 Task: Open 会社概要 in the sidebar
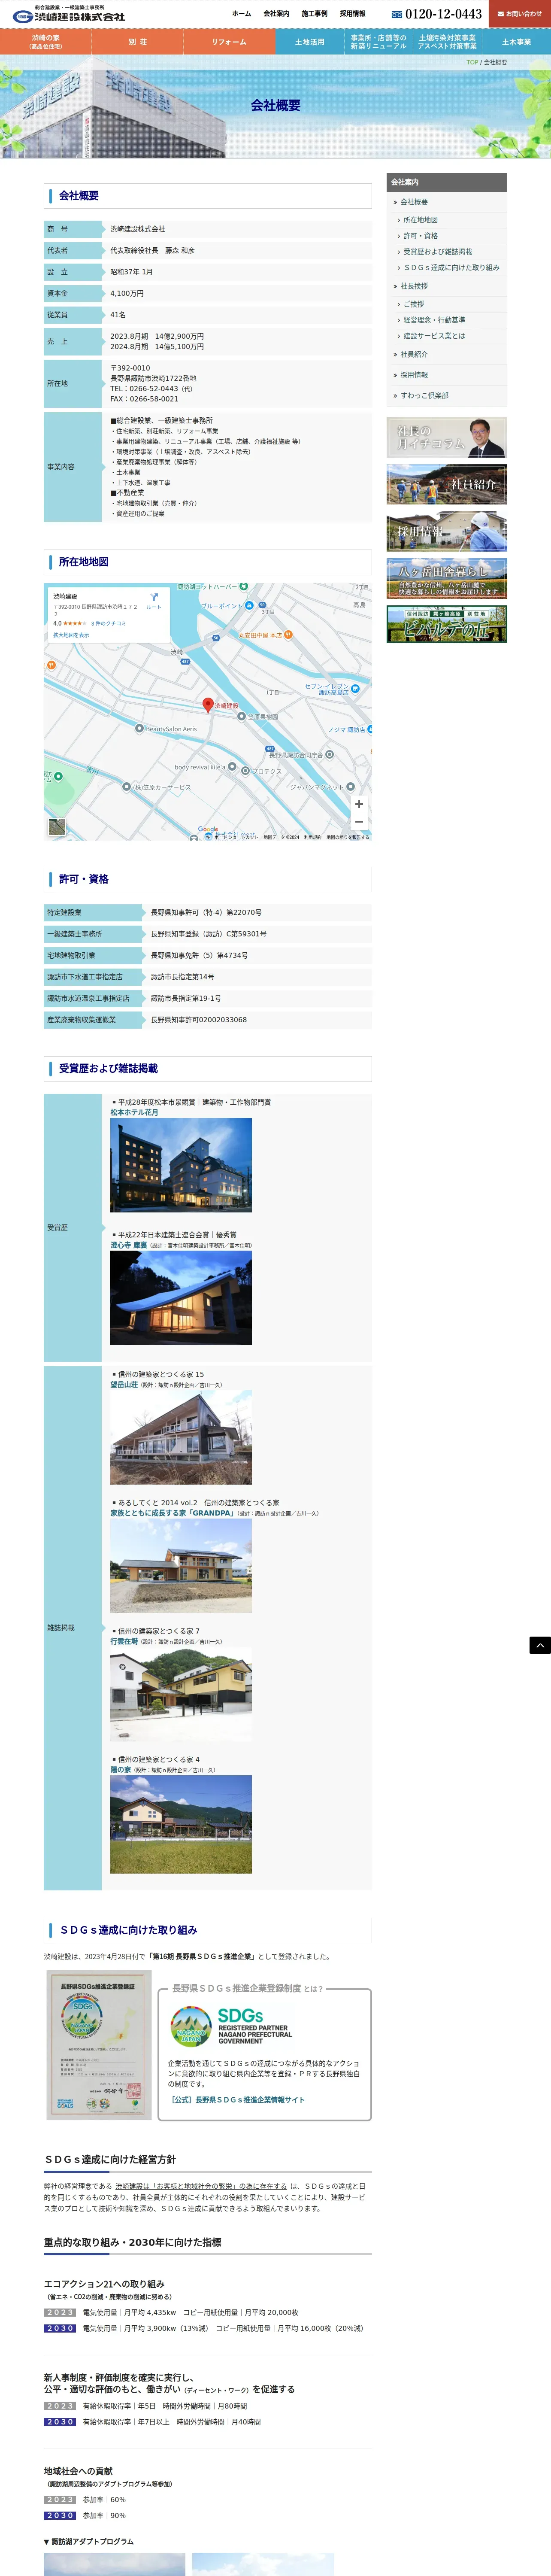point(414,202)
